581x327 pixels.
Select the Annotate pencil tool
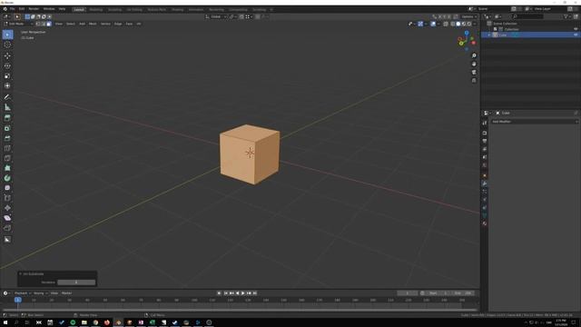pyautogui.click(x=7, y=97)
